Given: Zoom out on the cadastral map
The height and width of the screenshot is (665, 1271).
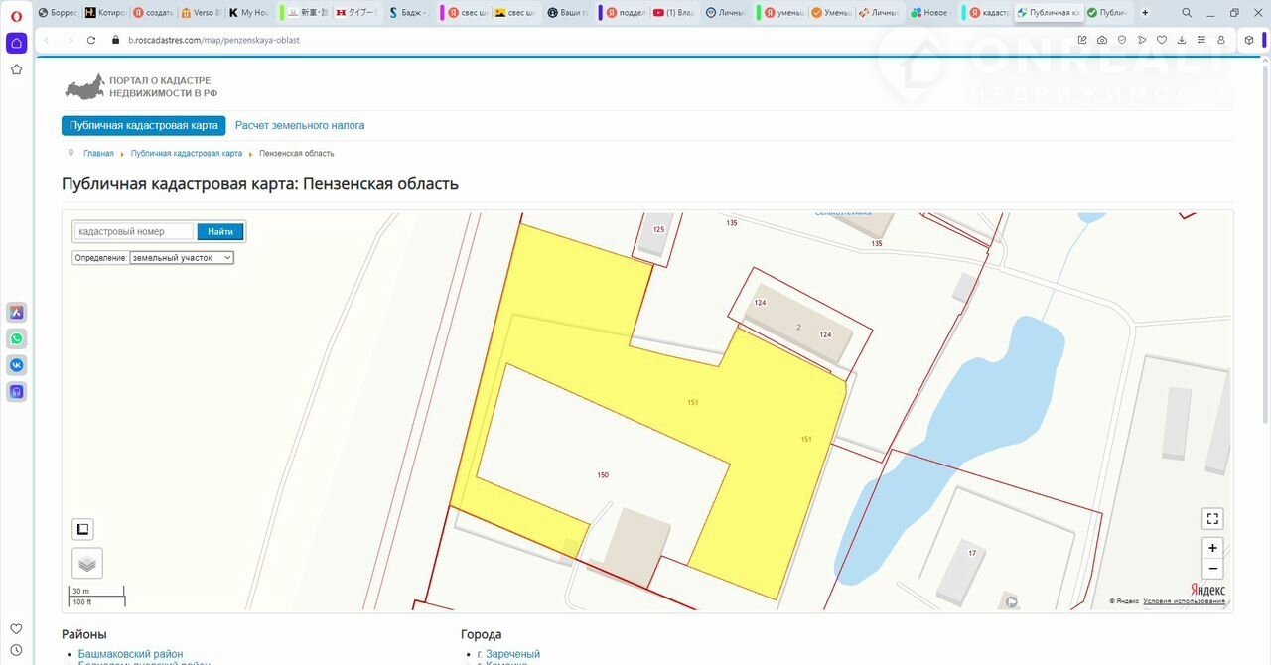Looking at the screenshot, I should (x=1211, y=569).
